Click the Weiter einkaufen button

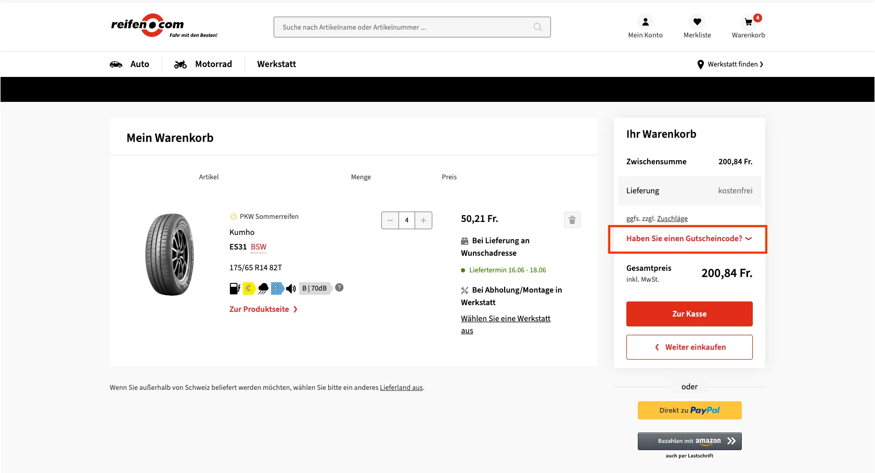coord(689,347)
